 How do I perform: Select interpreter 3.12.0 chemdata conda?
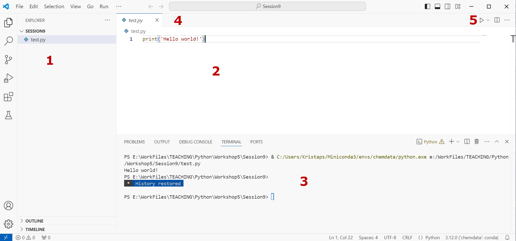(x=472, y=237)
